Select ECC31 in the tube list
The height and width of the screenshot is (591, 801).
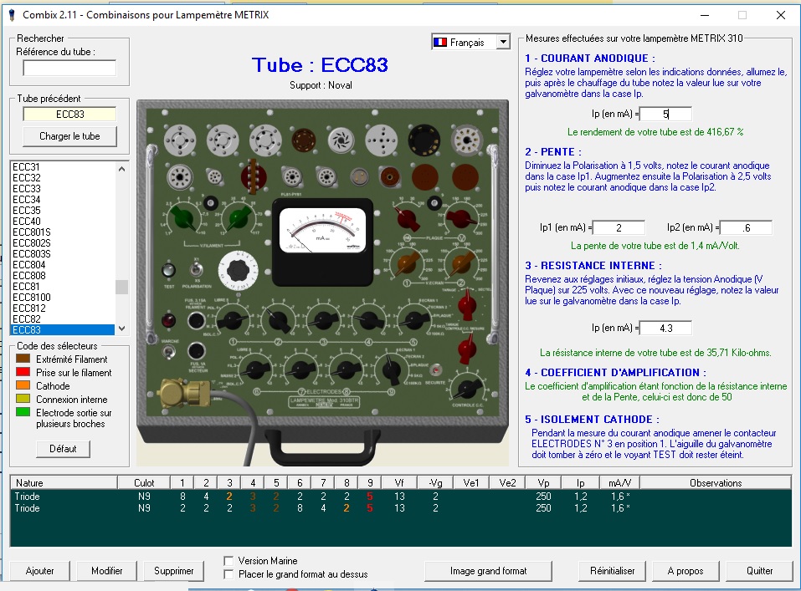pos(63,167)
